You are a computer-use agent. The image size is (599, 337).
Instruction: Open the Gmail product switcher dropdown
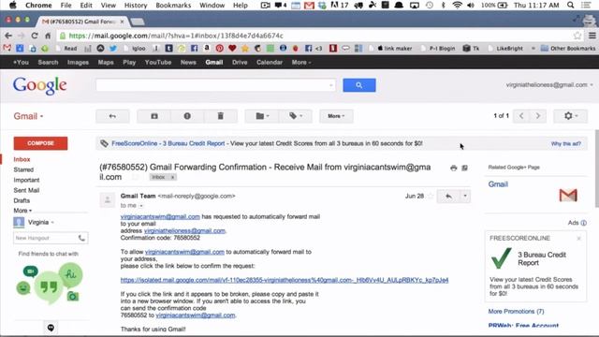click(28, 116)
